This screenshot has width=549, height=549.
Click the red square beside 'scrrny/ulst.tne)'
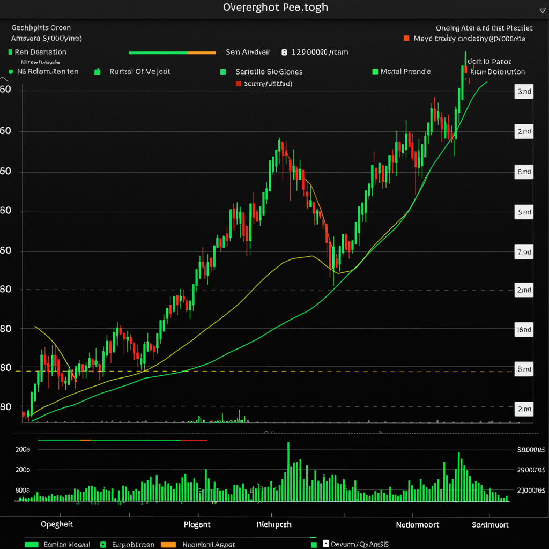click(x=239, y=84)
